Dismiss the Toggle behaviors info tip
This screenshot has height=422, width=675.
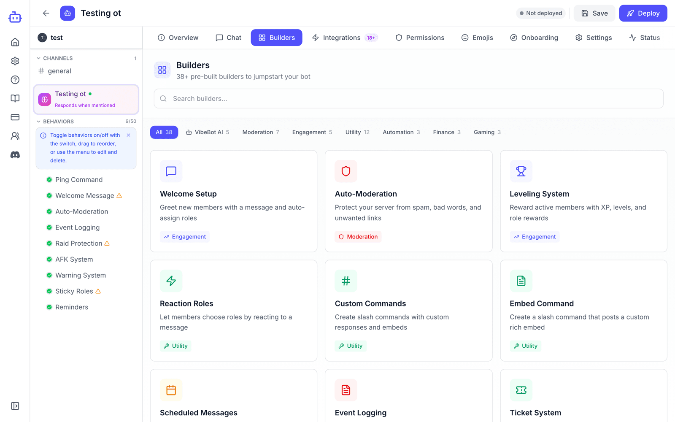coord(128,135)
